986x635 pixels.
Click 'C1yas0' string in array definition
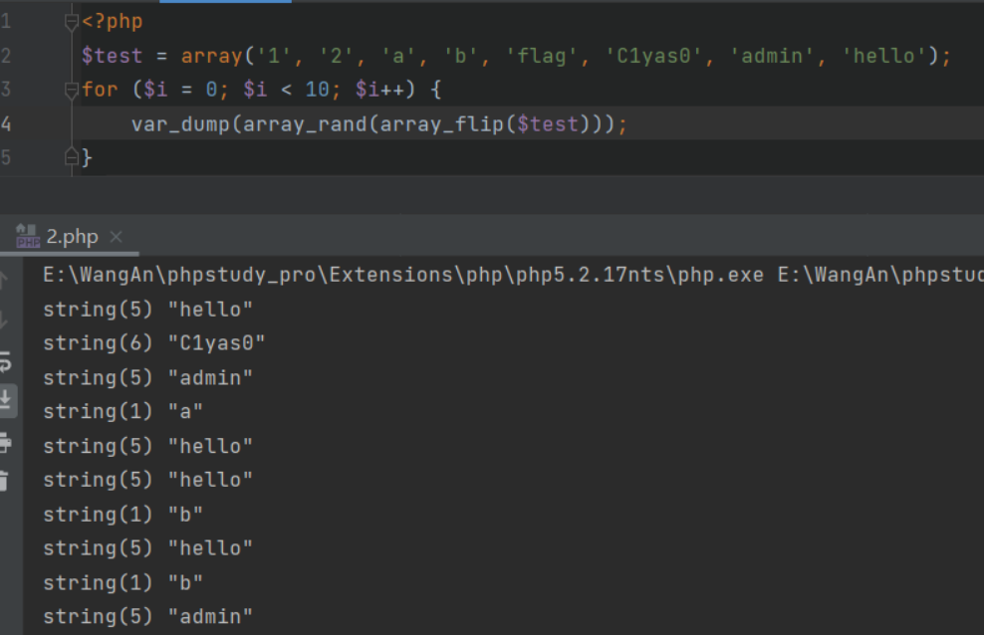tap(653, 56)
